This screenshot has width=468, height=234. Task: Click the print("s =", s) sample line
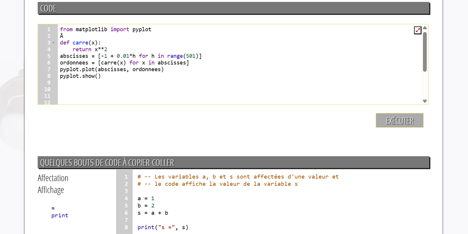coord(163,227)
